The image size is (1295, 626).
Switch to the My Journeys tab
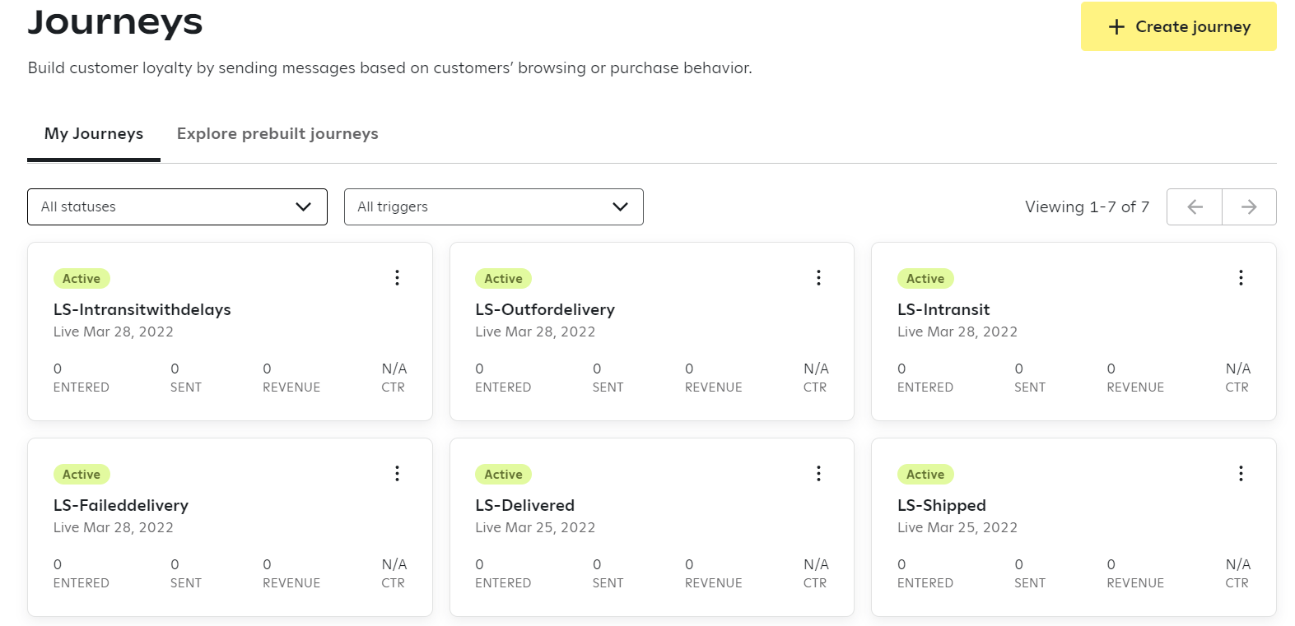coord(94,134)
